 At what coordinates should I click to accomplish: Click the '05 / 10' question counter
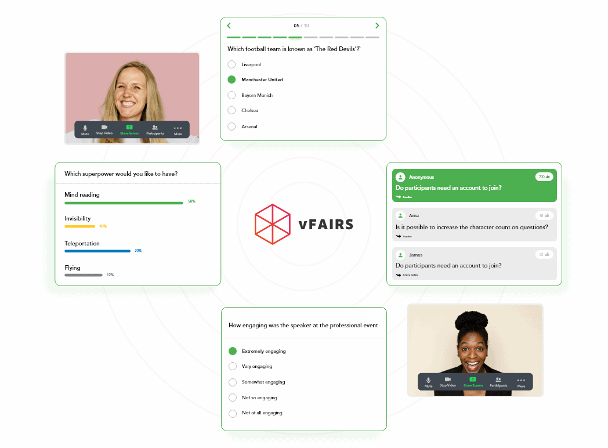(301, 26)
